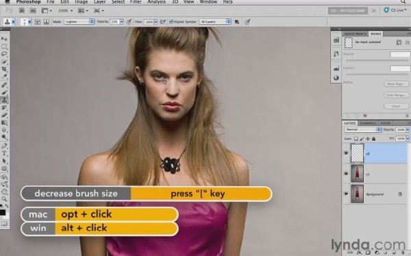Open the Screen Mode dropdown
This screenshot has width=411, height=256.
click(x=99, y=11)
